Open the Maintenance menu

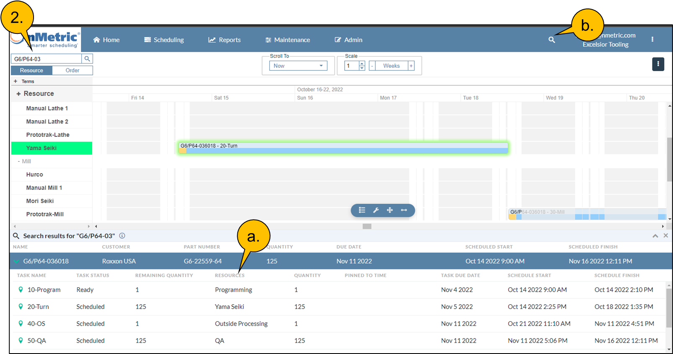pyautogui.click(x=288, y=40)
